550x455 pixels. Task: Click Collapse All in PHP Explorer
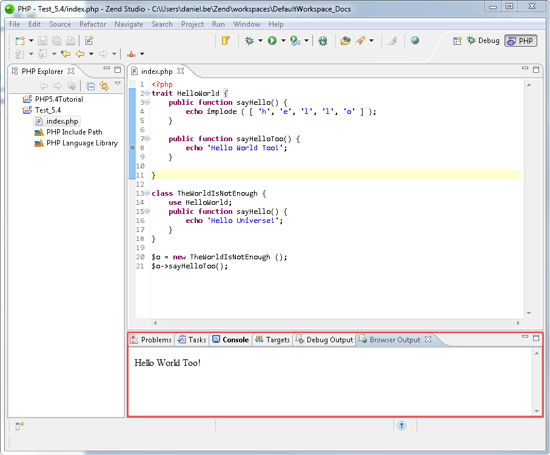(90, 86)
